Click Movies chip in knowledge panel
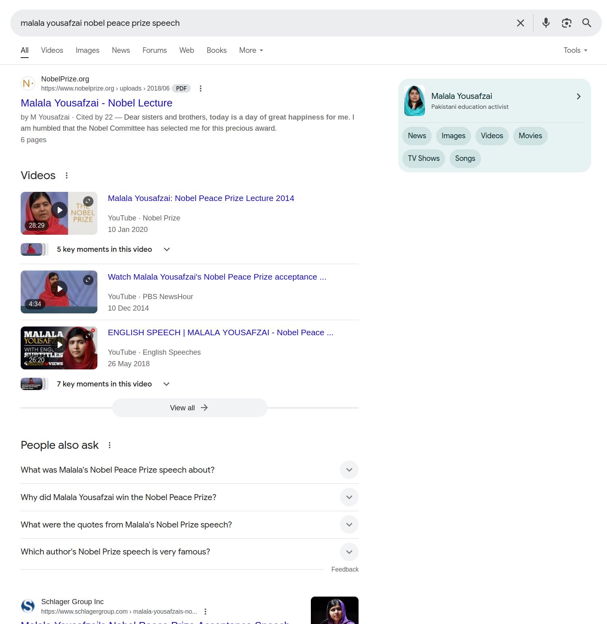Screen dimensions: 607x624 [x=530, y=136]
